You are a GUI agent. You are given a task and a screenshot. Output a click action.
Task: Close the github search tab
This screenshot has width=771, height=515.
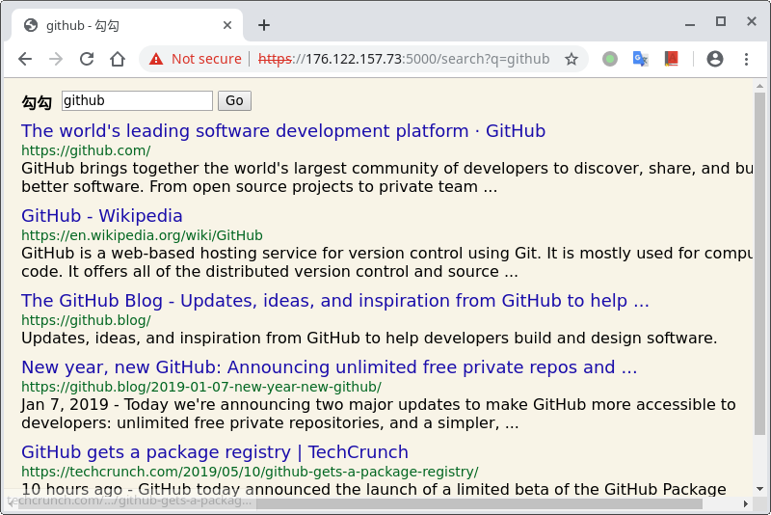click(x=227, y=25)
